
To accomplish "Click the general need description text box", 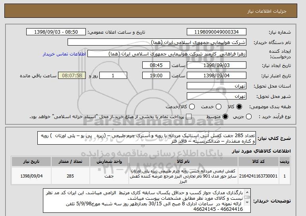I will click(x=147, y=138).
